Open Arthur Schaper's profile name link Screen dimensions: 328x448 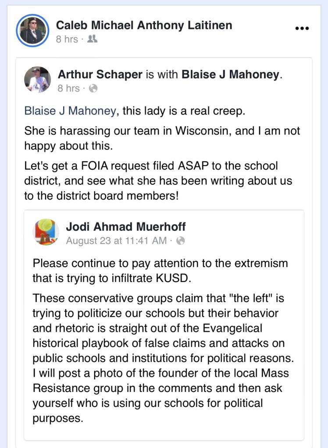click(x=100, y=74)
